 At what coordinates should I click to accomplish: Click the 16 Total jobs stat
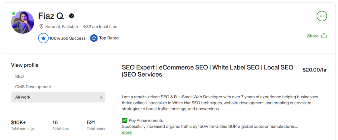[x=61, y=125]
